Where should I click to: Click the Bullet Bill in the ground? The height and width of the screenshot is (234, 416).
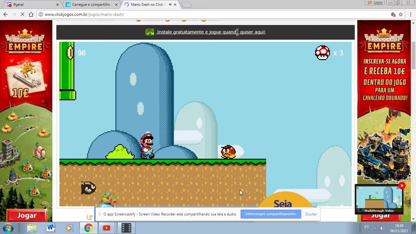[x=88, y=188]
